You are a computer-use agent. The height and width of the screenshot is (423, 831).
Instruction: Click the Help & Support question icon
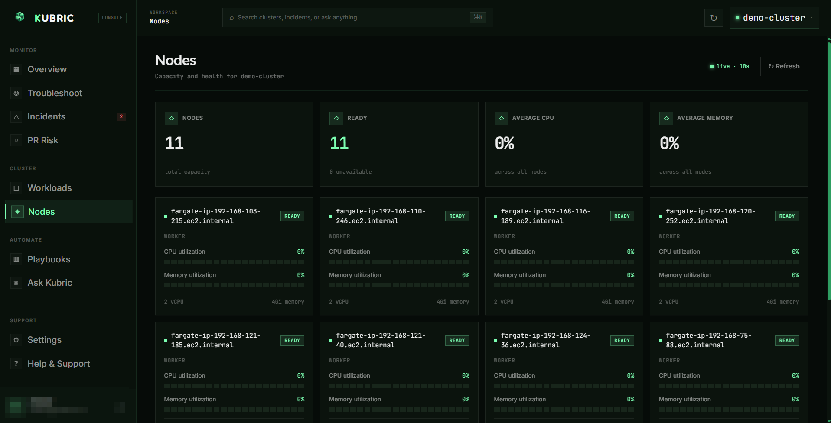pyautogui.click(x=16, y=364)
